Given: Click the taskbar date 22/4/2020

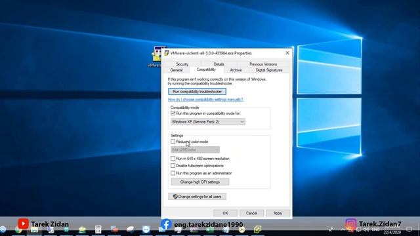Looking at the screenshot, I should click(392, 232).
